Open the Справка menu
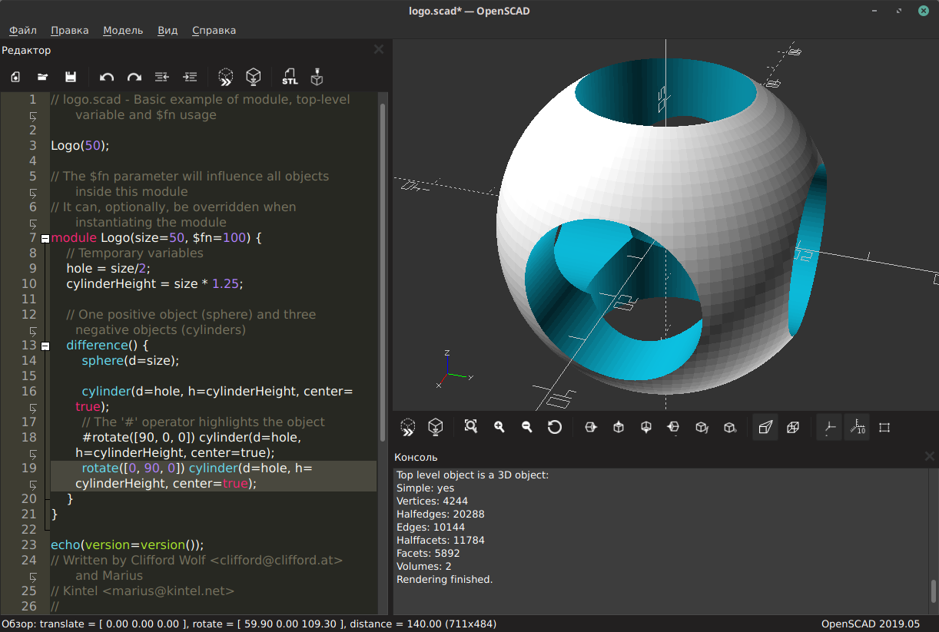 pyautogui.click(x=214, y=31)
